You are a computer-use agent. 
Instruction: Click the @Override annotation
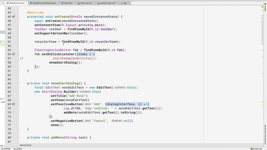pos(35,12)
